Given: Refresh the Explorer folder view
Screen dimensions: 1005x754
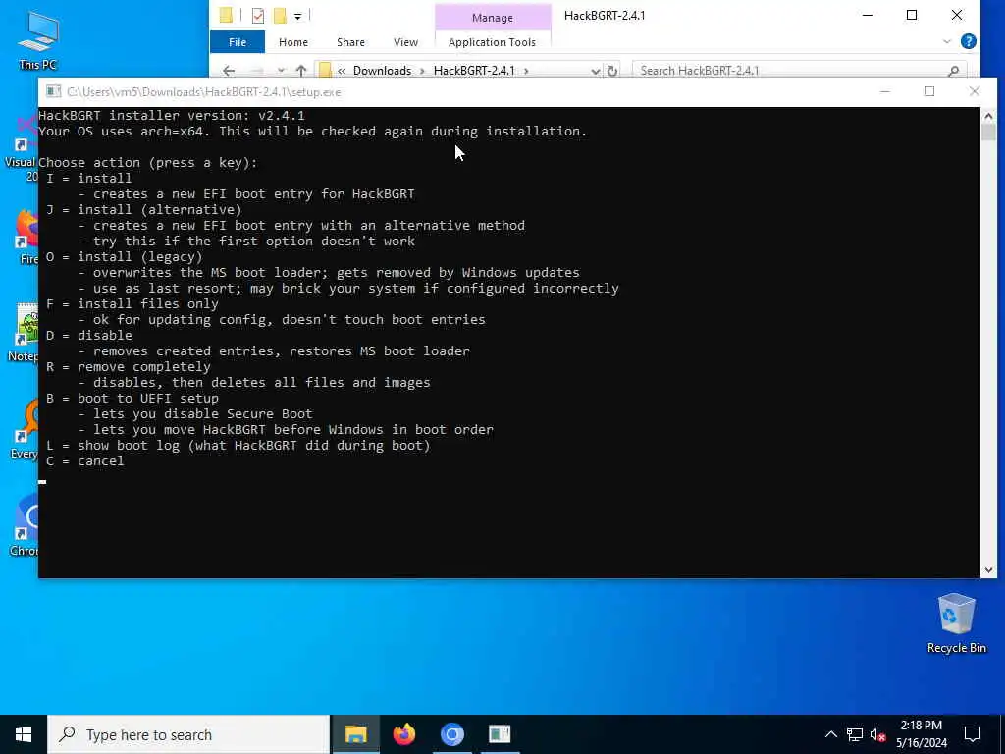Looking at the screenshot, I should pyautogui.click(x=612, y=71).
